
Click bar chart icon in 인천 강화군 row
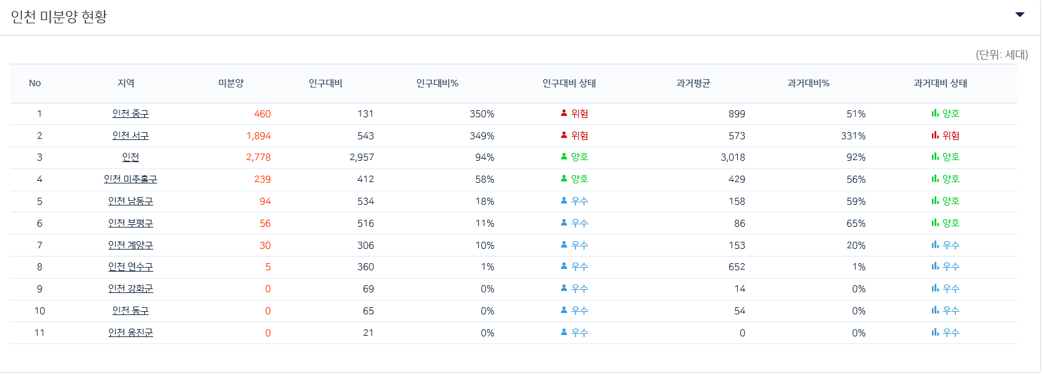[935, 288]
